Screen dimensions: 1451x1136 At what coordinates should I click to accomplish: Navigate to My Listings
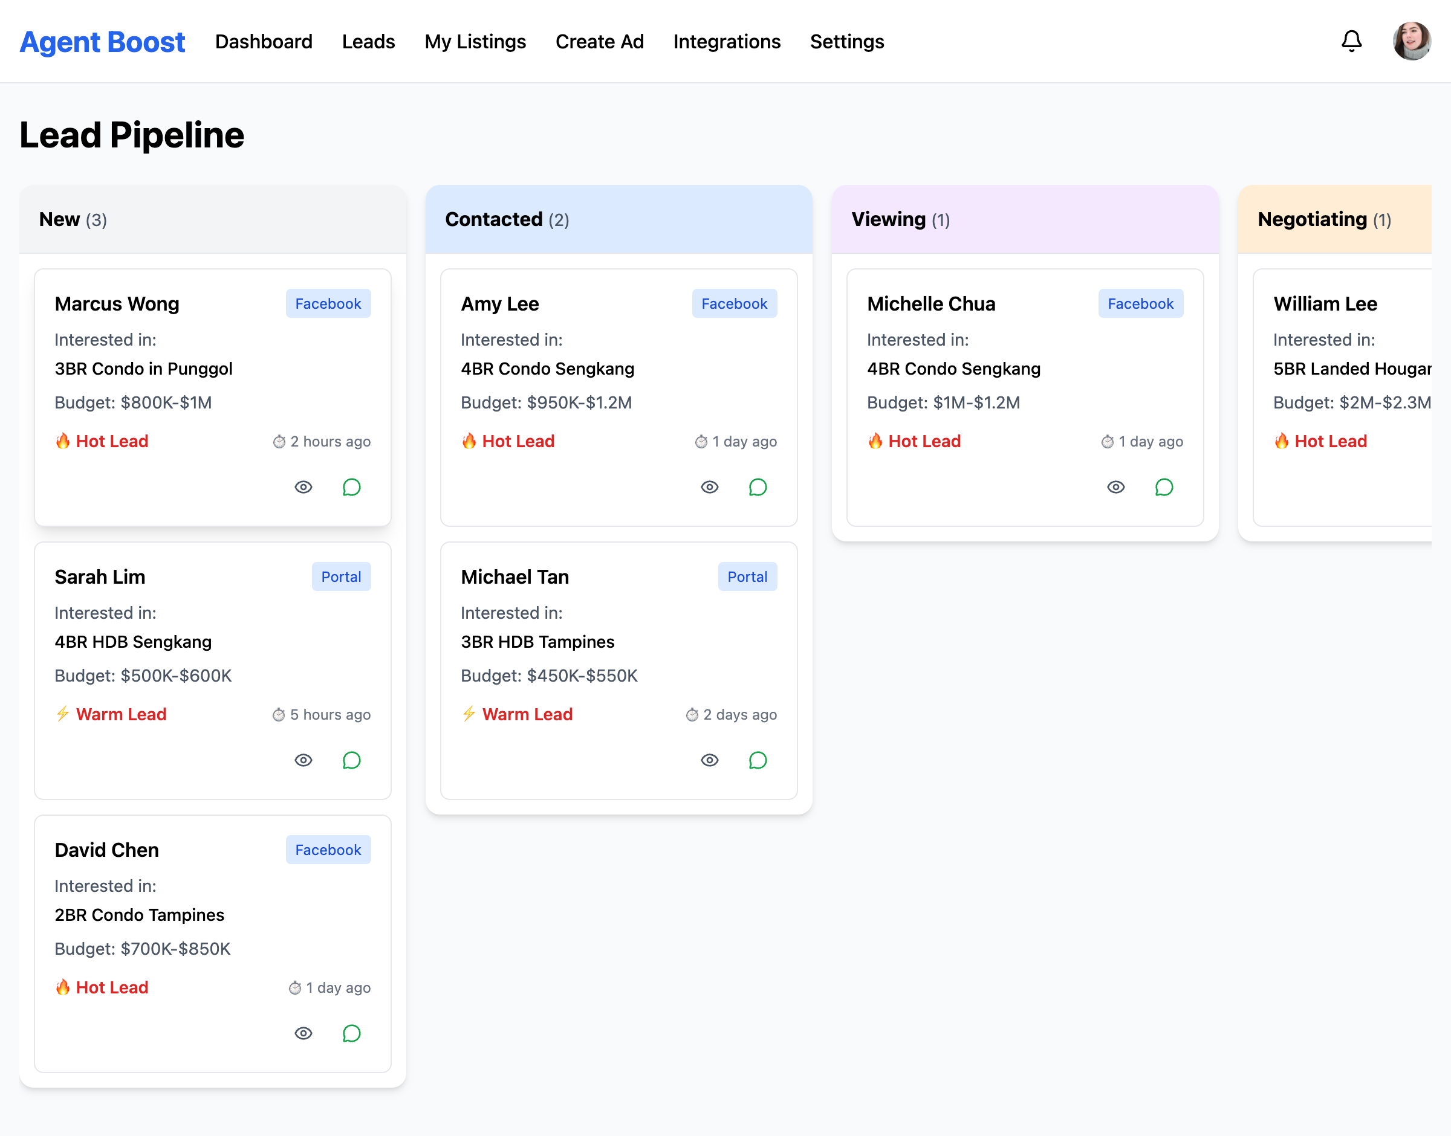tap(475, 41)
